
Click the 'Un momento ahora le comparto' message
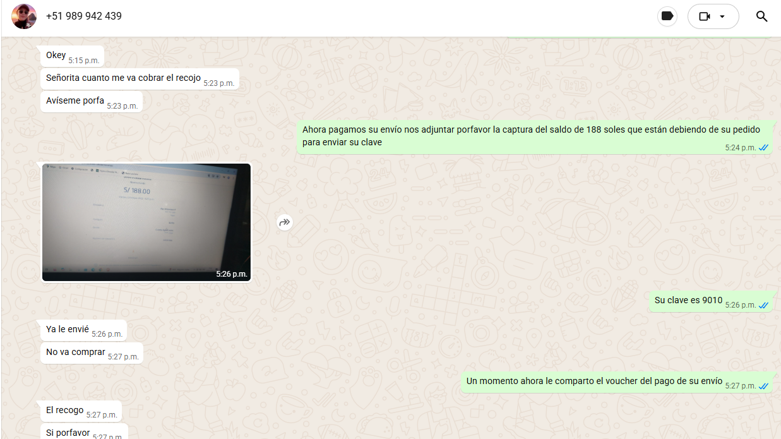pos(593,382)
